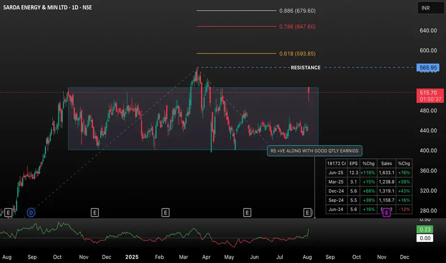Click the 1,158.7 sales value
The width and height of the screenshot is (446, 263).
click(x=386, y=200)
